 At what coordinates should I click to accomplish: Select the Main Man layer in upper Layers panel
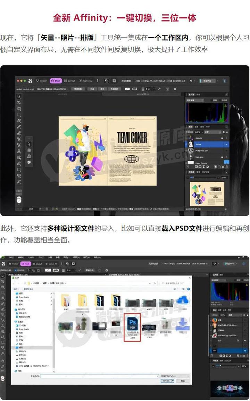coord(207,157)
